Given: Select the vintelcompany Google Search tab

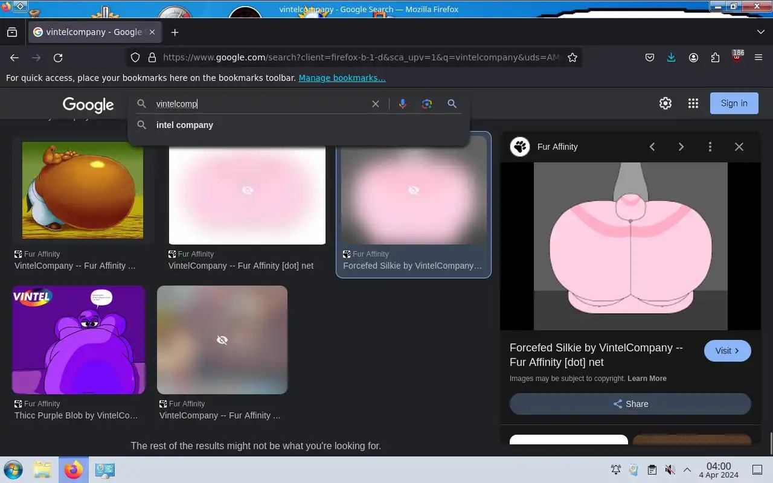Looking at the screenshot, I should pos(94,32).
